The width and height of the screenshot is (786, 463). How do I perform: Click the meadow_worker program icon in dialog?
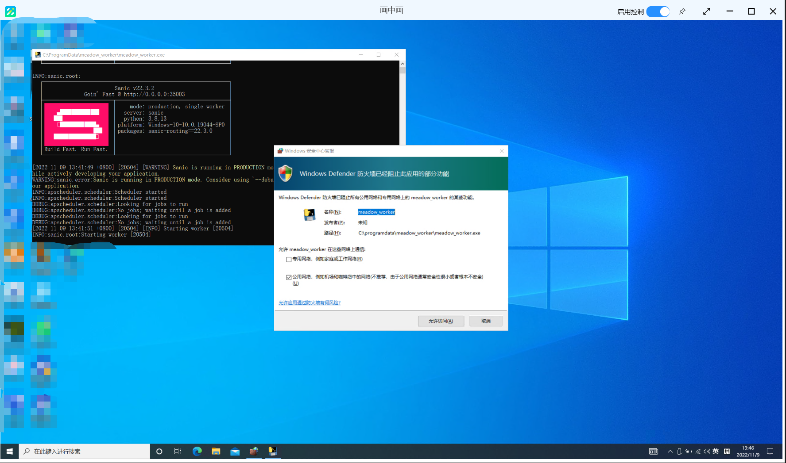click(309, 214)
